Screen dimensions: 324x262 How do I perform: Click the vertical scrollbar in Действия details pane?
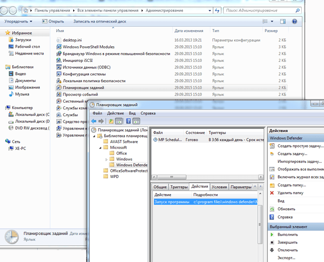pyautogui.click(x=260, y=224)
